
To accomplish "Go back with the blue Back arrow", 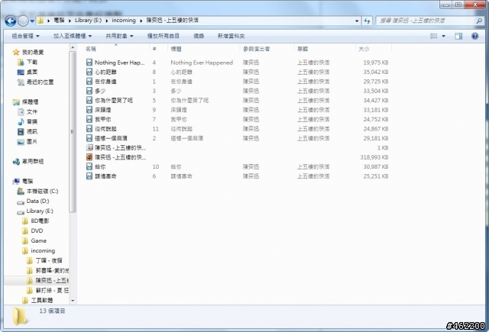I will point(10,21).
